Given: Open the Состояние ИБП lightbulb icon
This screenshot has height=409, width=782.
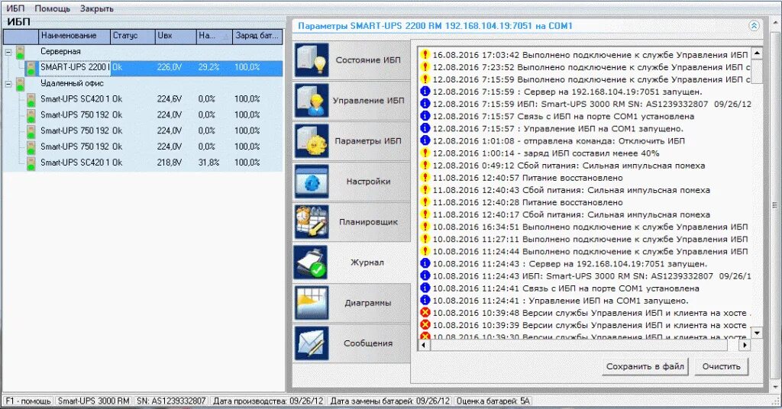Looking at the screenshot, I should click(x=312, y=60).
